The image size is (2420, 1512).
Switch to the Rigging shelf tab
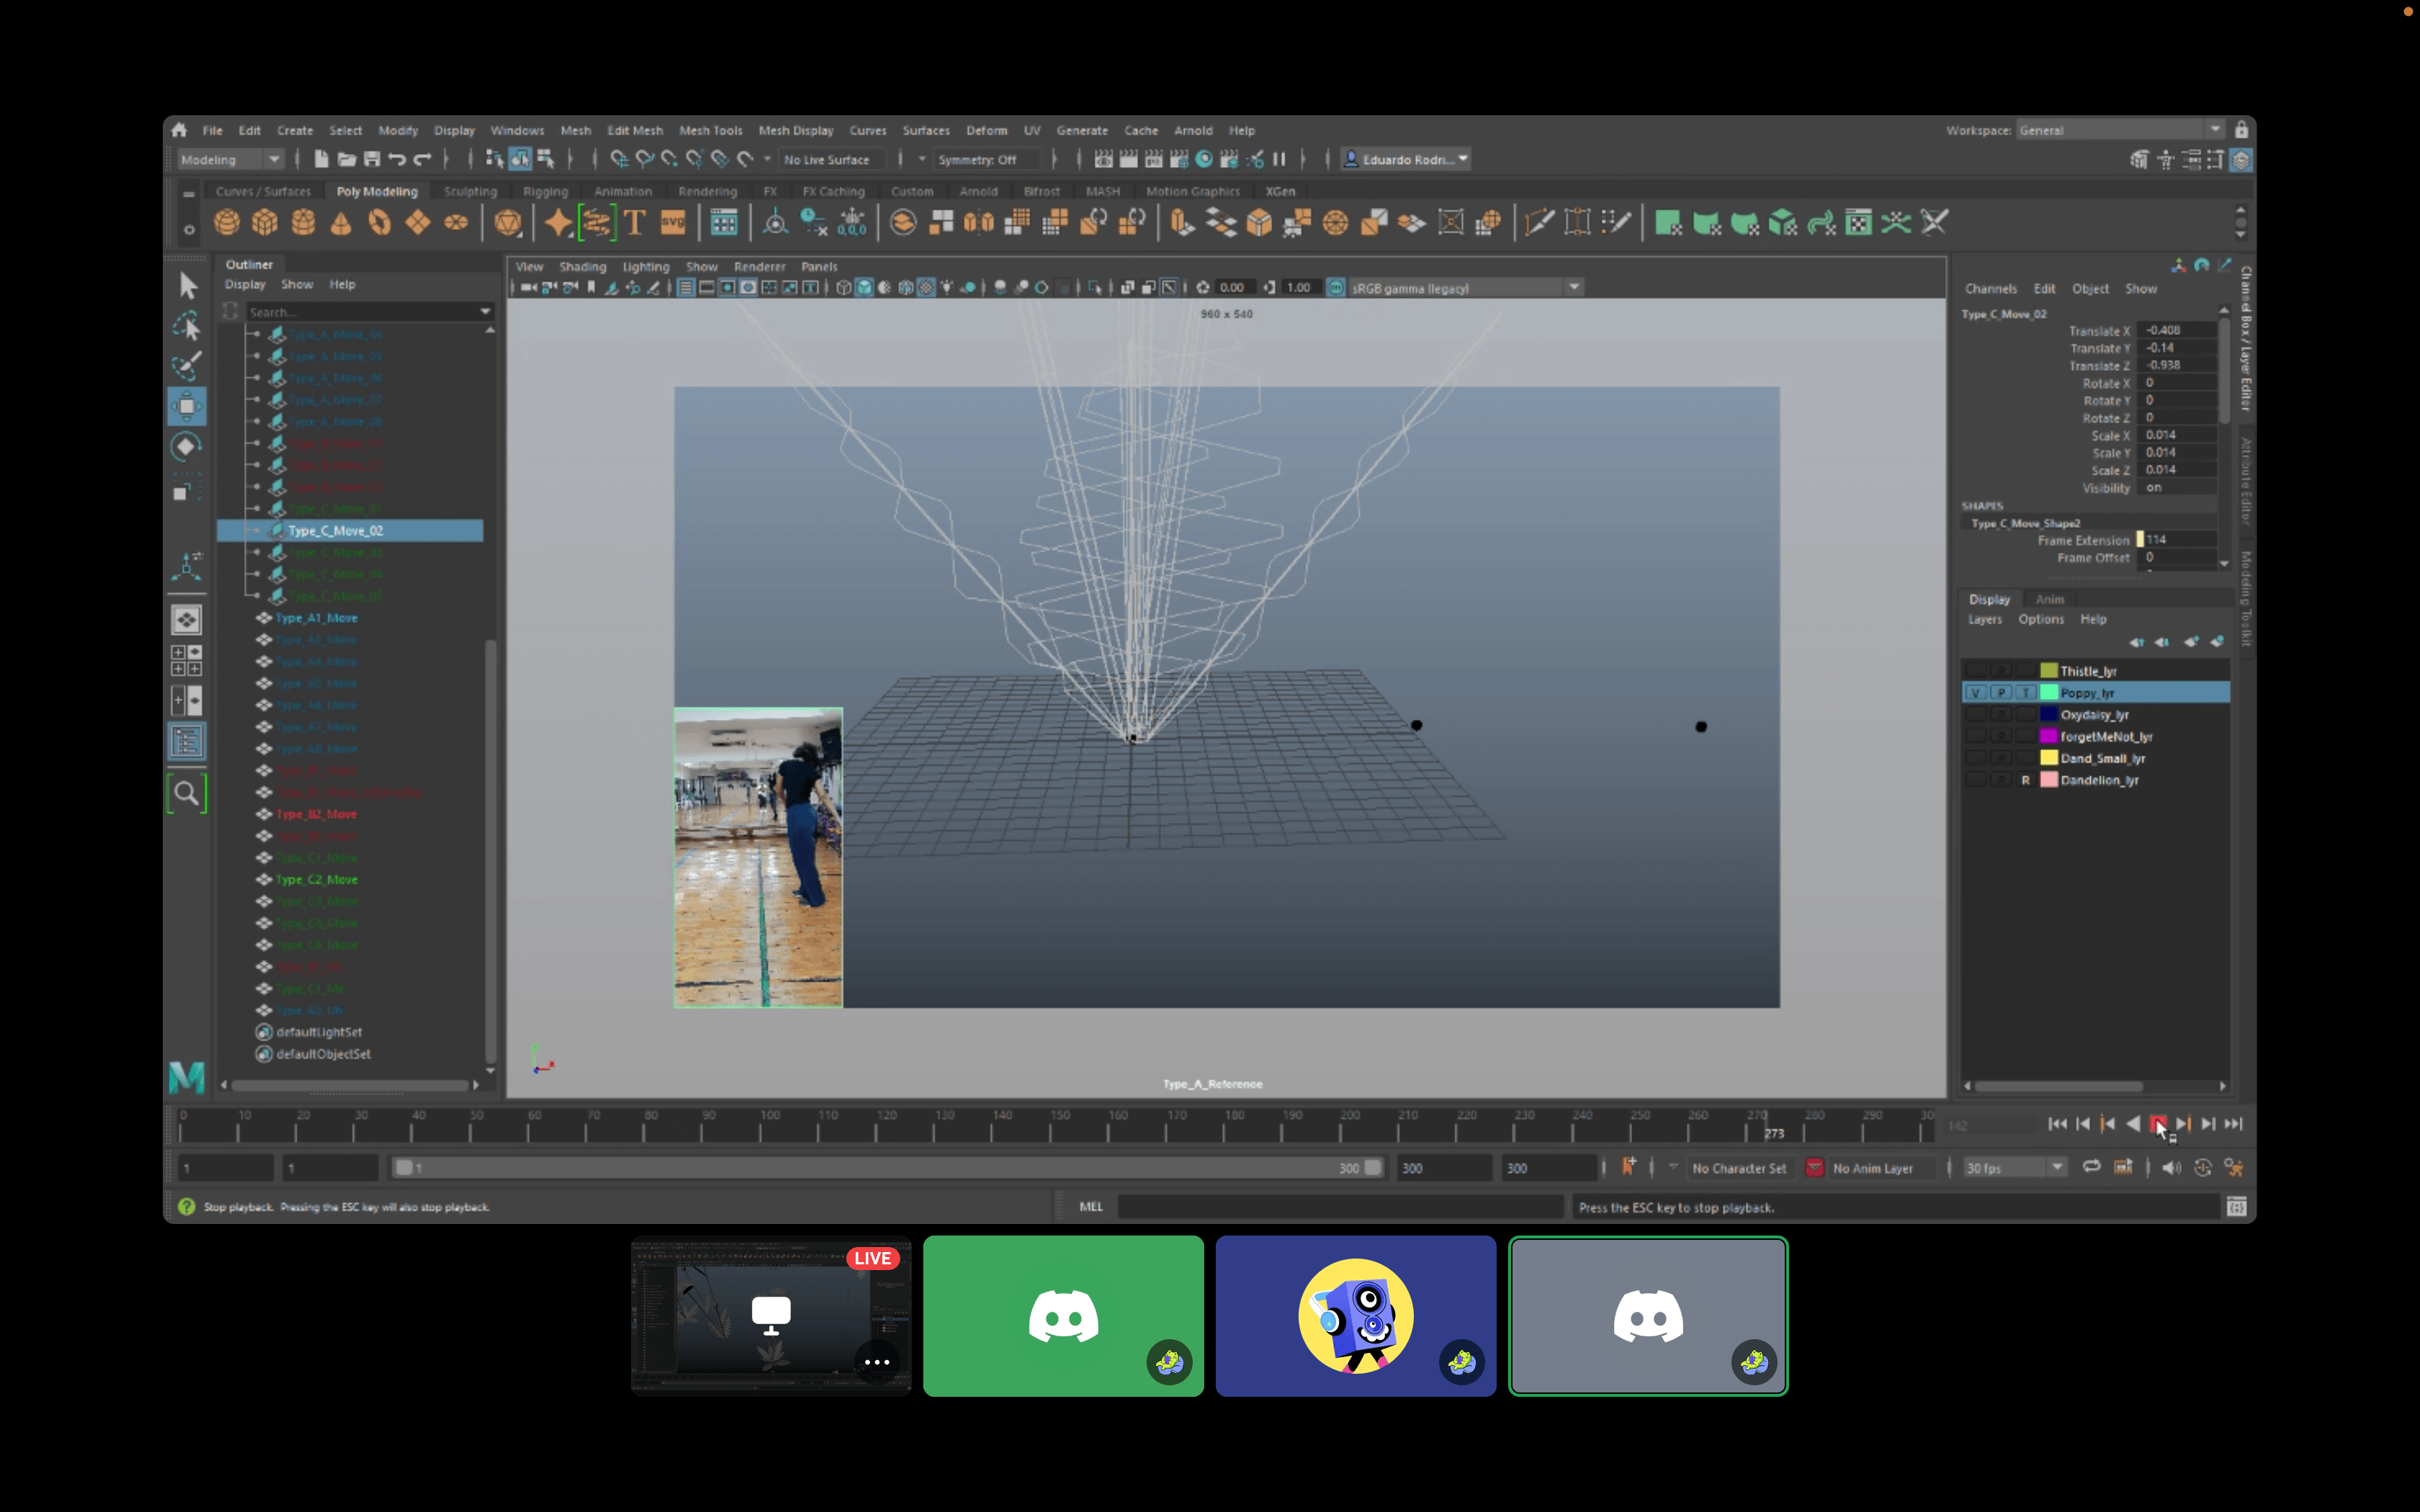[x=545, y=191]
